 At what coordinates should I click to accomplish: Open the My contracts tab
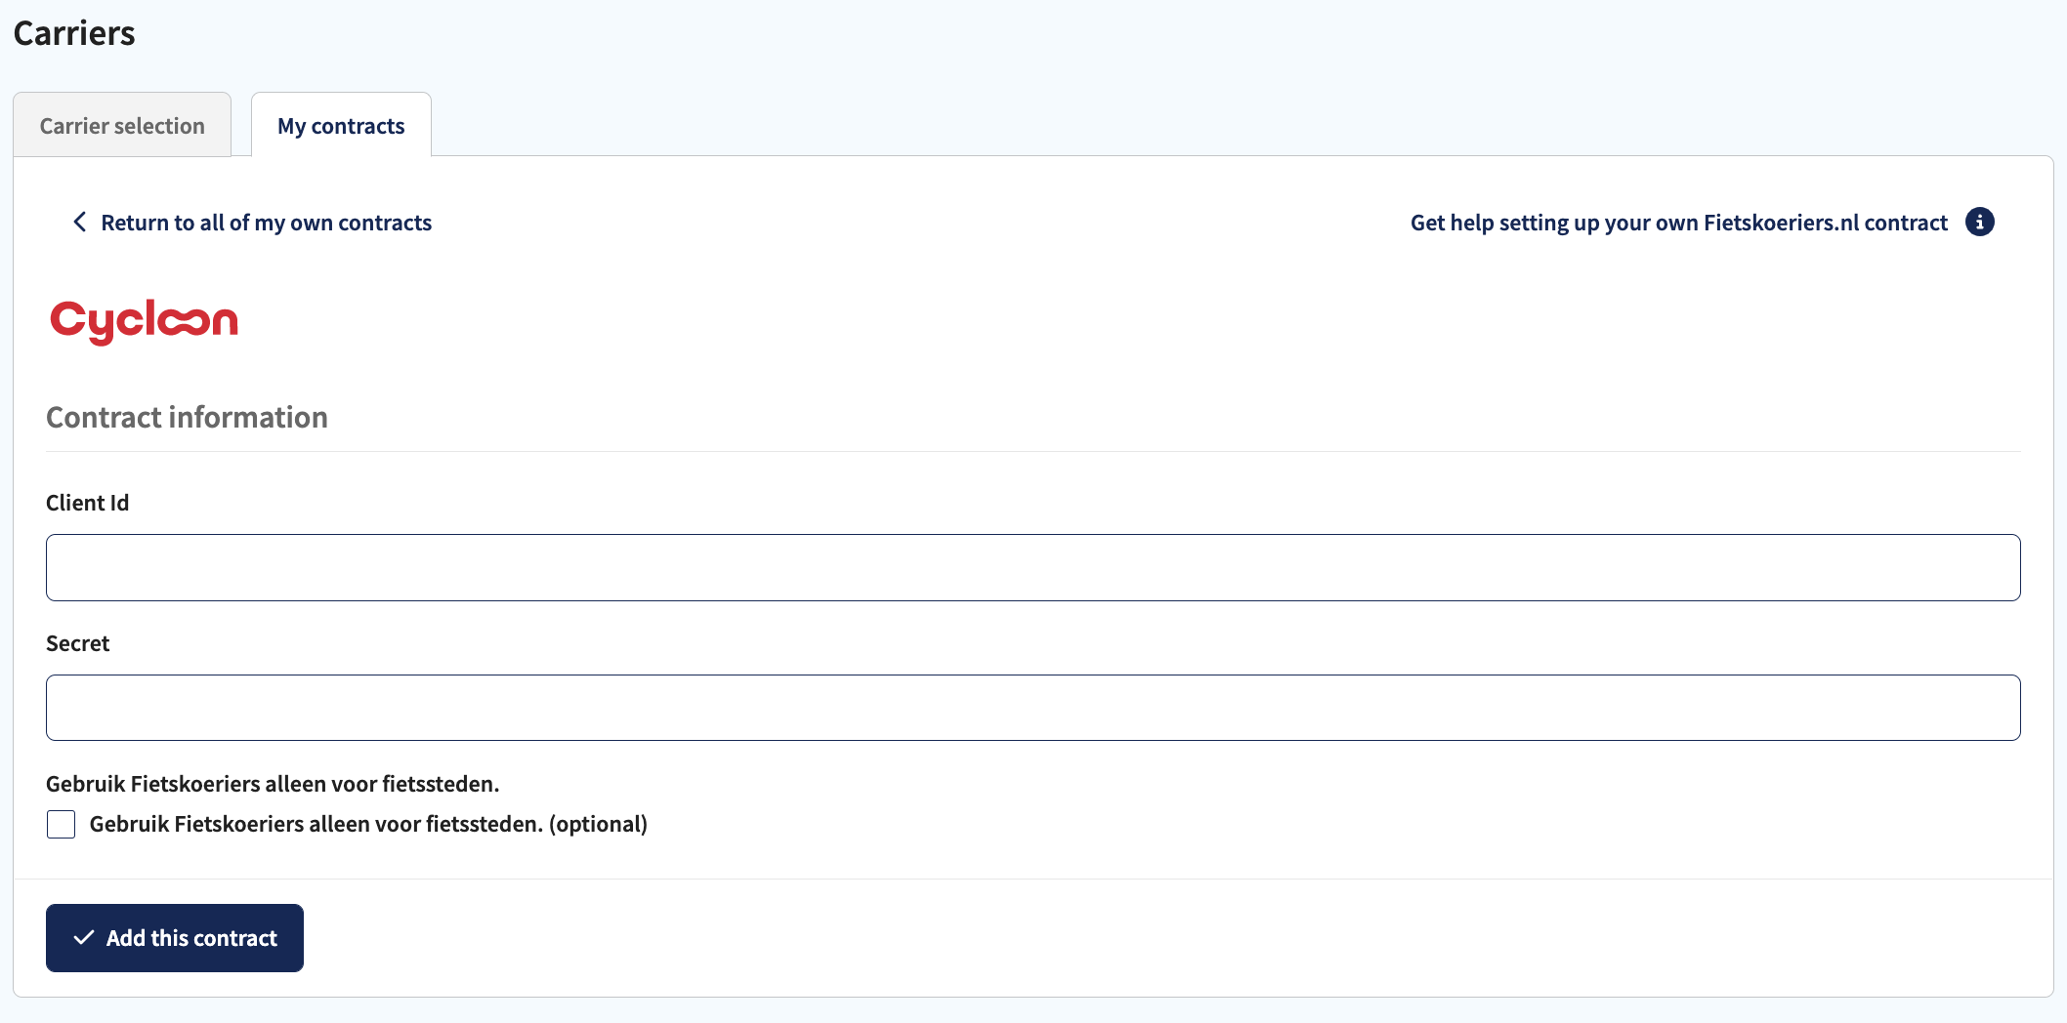click(341, 125)
